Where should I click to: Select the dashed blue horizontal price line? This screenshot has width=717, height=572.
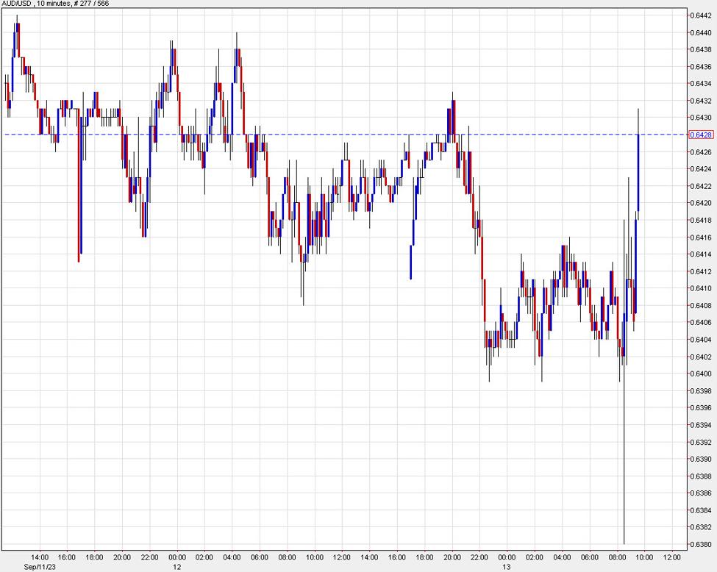click(331, 135)
